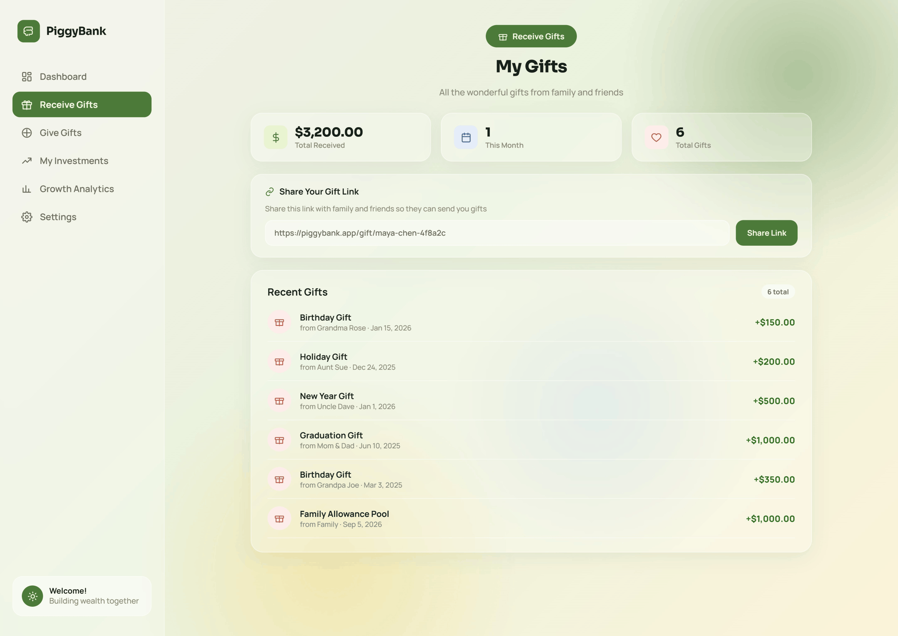The image size is (898, 636).
Task: Click the +$150.00 amount
Action: point(775,322)
